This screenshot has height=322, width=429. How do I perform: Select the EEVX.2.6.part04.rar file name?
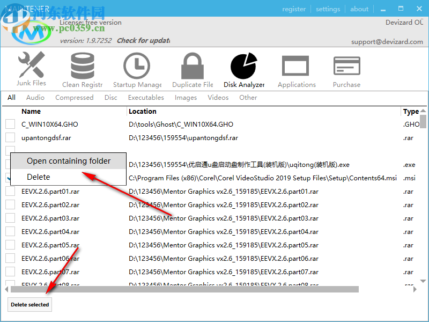click(50, 232)
